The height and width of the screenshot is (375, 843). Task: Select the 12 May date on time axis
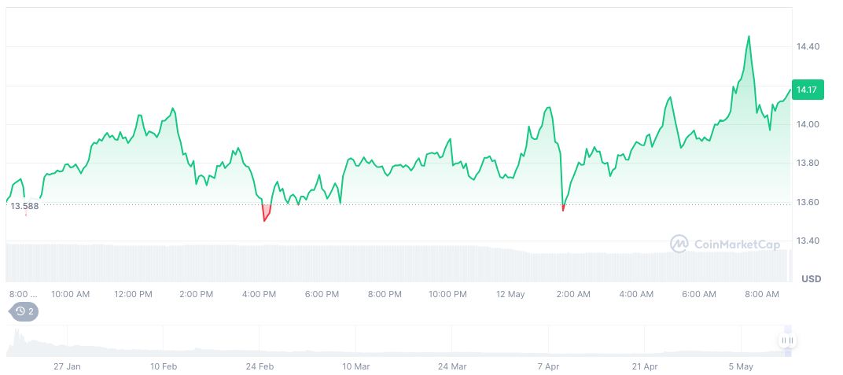[x=510, y=294]
